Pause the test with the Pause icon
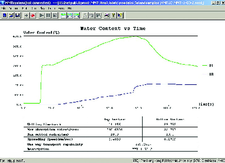225x163 pixels. pos(48,15)
